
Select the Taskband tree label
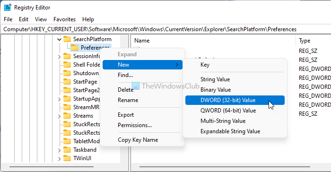coord(85,150)
